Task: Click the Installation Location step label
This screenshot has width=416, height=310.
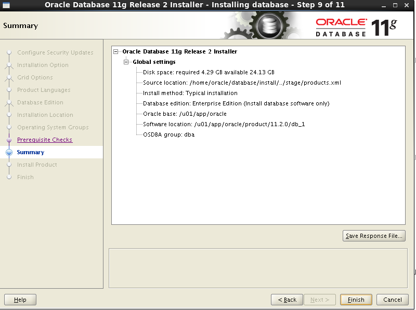Action: pyautogui.click(x=45, y=115)
